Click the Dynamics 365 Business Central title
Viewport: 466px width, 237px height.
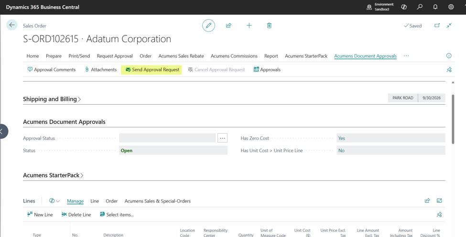[43, 7]
